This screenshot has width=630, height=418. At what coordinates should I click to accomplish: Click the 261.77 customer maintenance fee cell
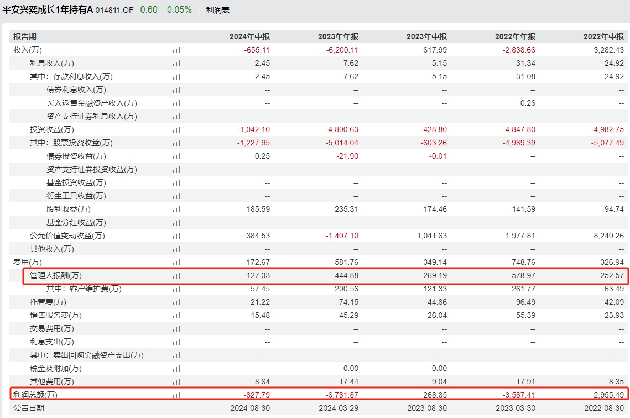[524, 289]
